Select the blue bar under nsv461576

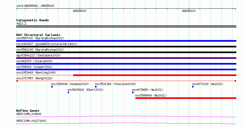[126, 64]
